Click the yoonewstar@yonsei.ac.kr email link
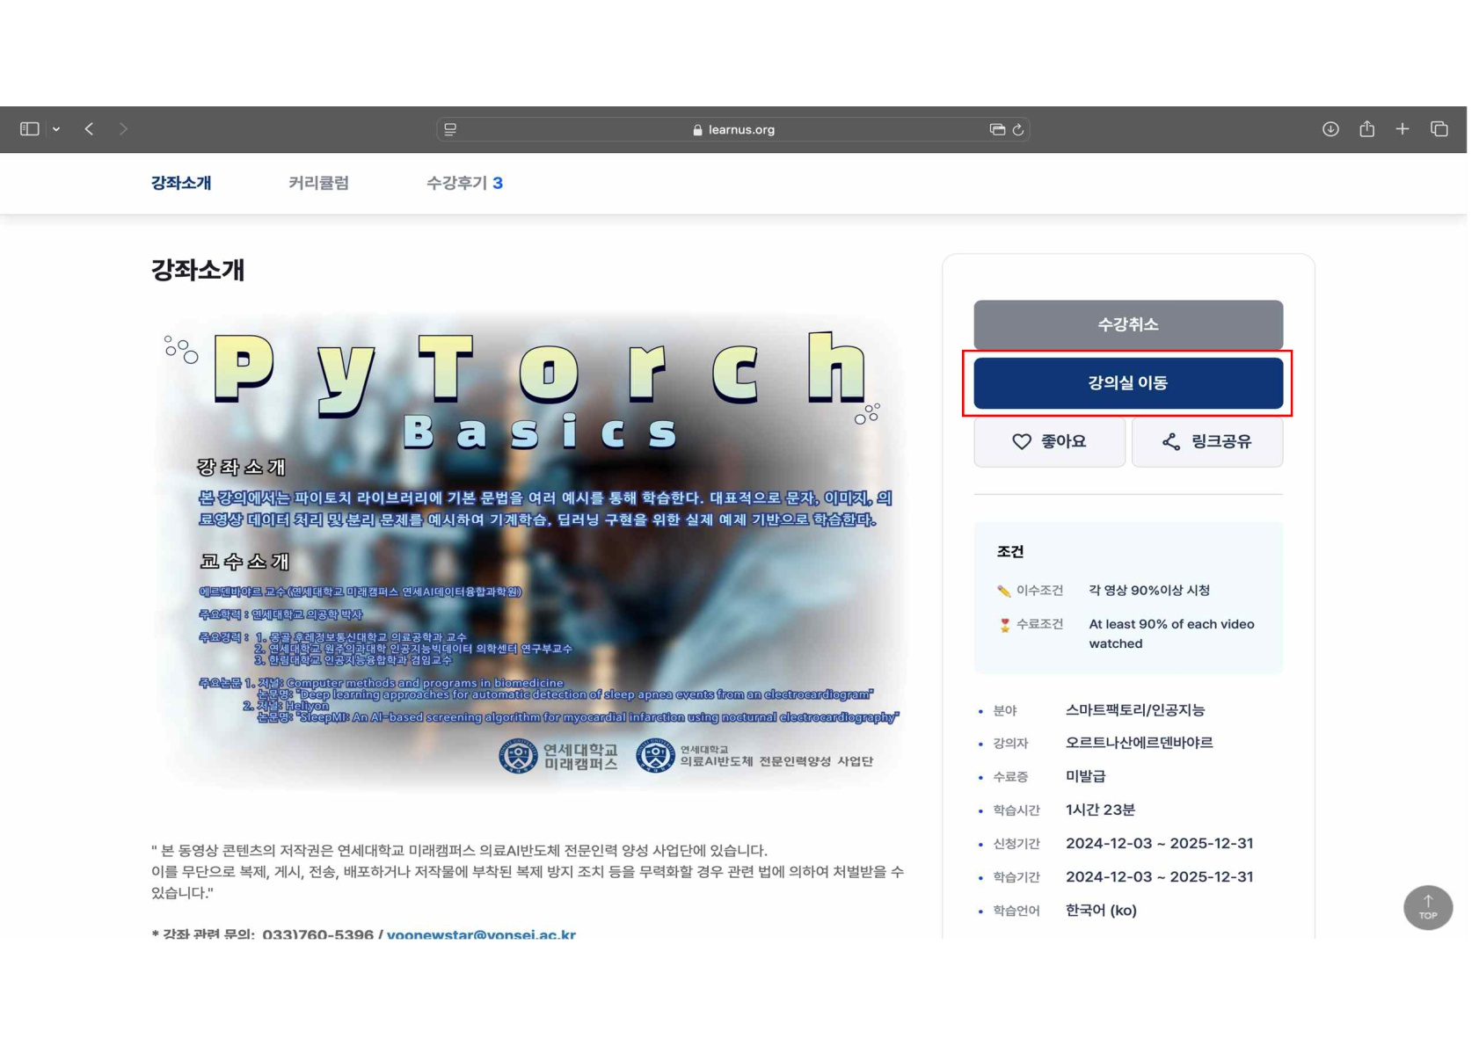 click(x=480, y=935)
